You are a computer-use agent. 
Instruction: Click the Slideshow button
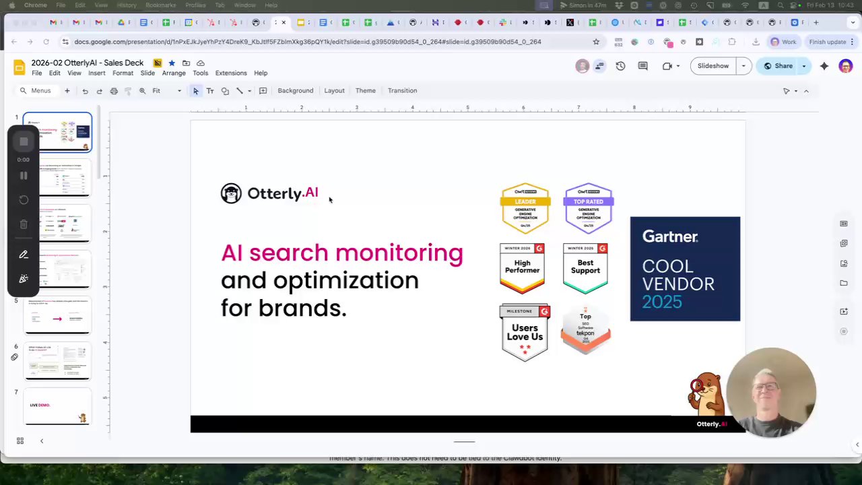click(713, 66)
